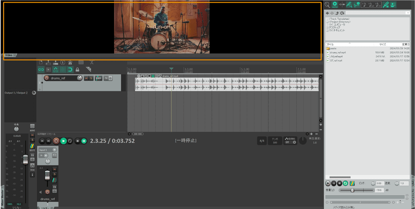Click master pan knob labeled 中央
This screenshot has width=415, height=209.
(x=17, y=129)
